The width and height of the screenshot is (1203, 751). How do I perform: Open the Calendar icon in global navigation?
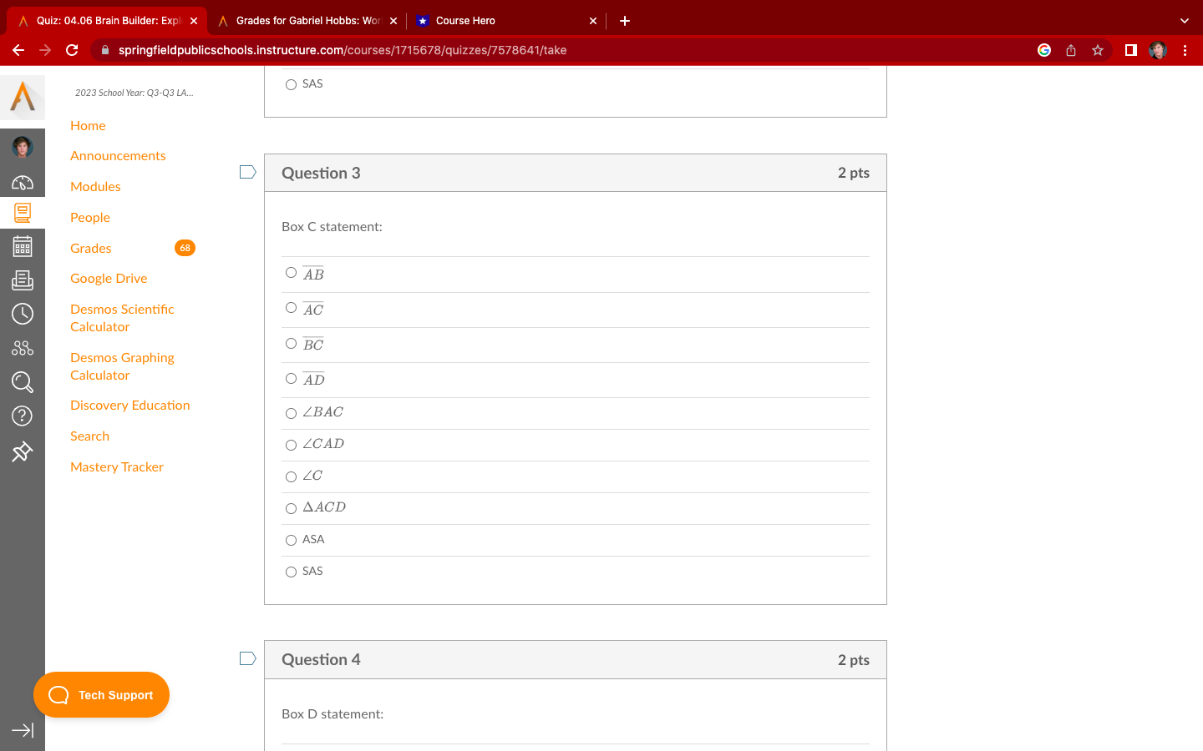(23, 246)
